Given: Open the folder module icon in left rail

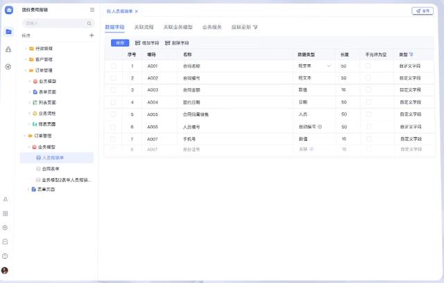Looking at the screenshot, I should [x=8, y=31].
